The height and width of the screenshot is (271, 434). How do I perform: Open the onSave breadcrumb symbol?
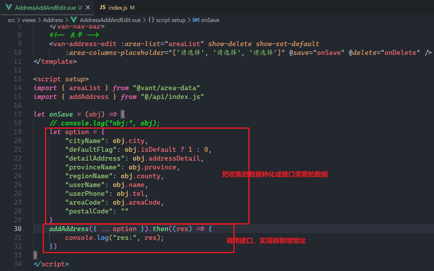pyautogui.click(x=210, y=20)
